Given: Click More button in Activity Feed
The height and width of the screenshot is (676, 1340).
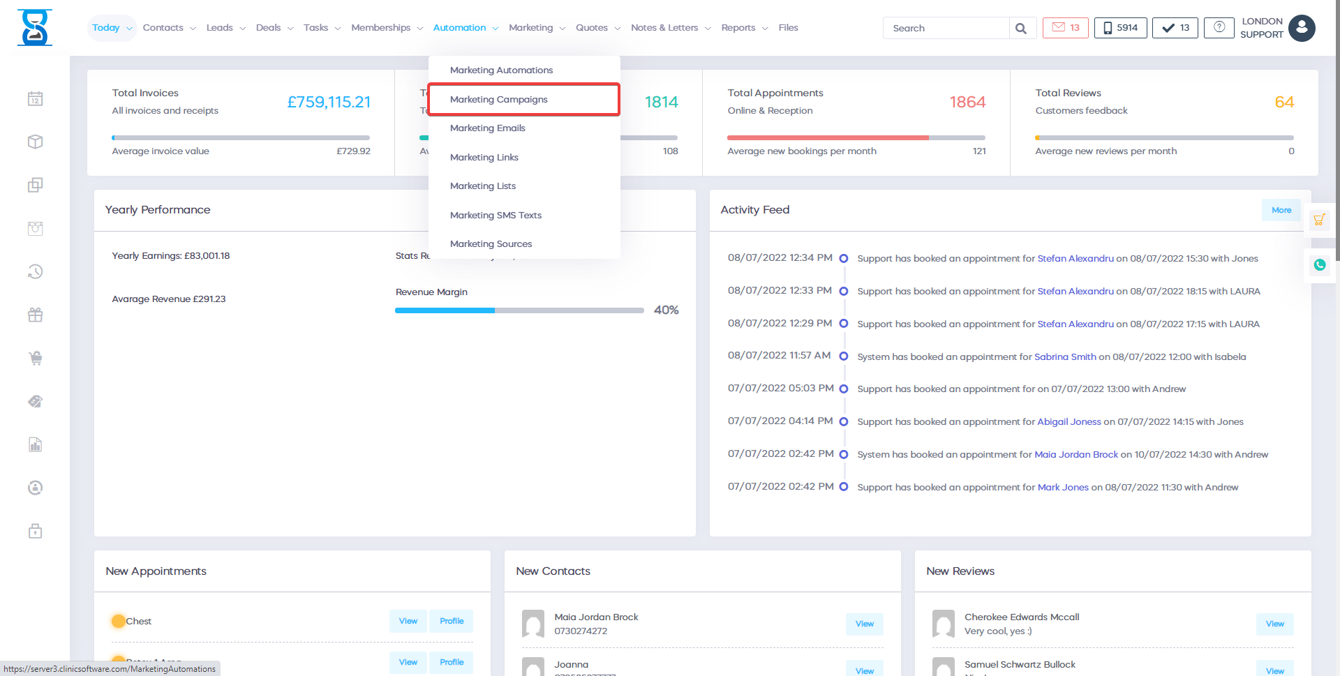Looking at the screenshot, I should click(1281, 210).
